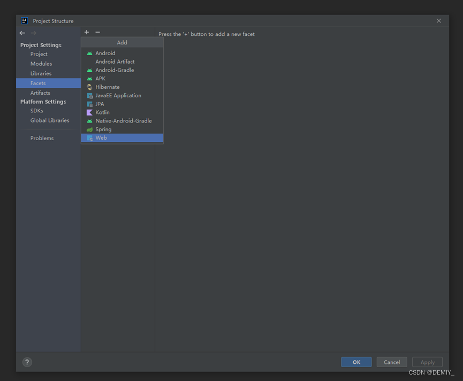Screen dimensions: 463x381
Task: Open Modules settings page
Action: click(48, 64)
